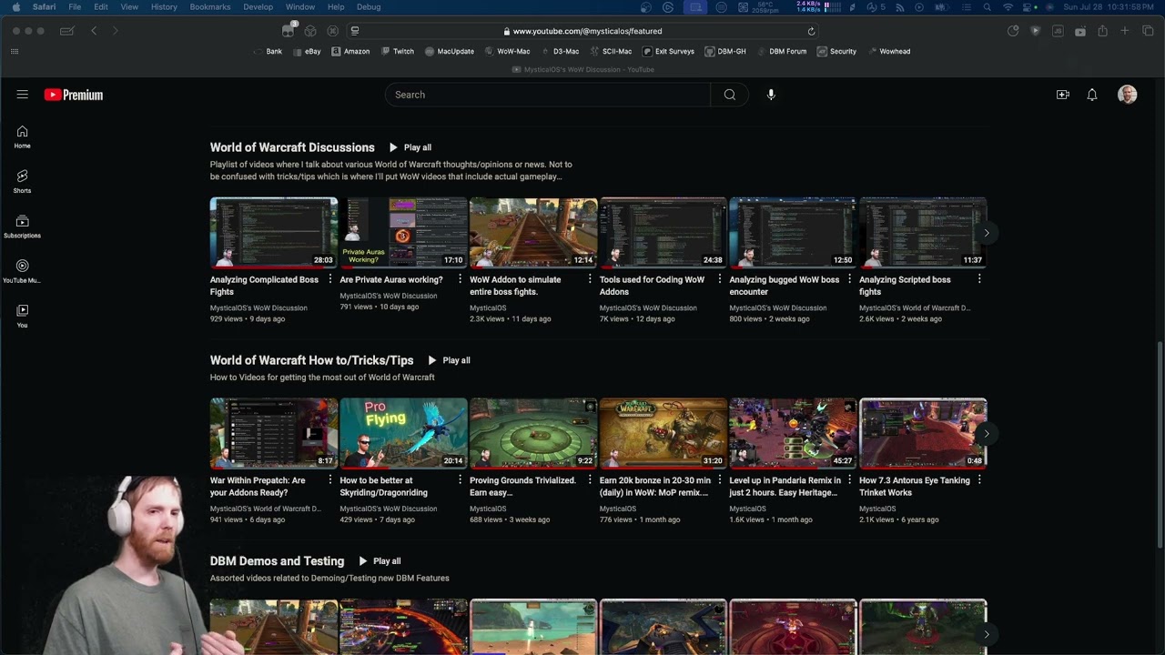Open Shorts from the sidebar
The image size is (1165, 655).
[x=22, y=182]
